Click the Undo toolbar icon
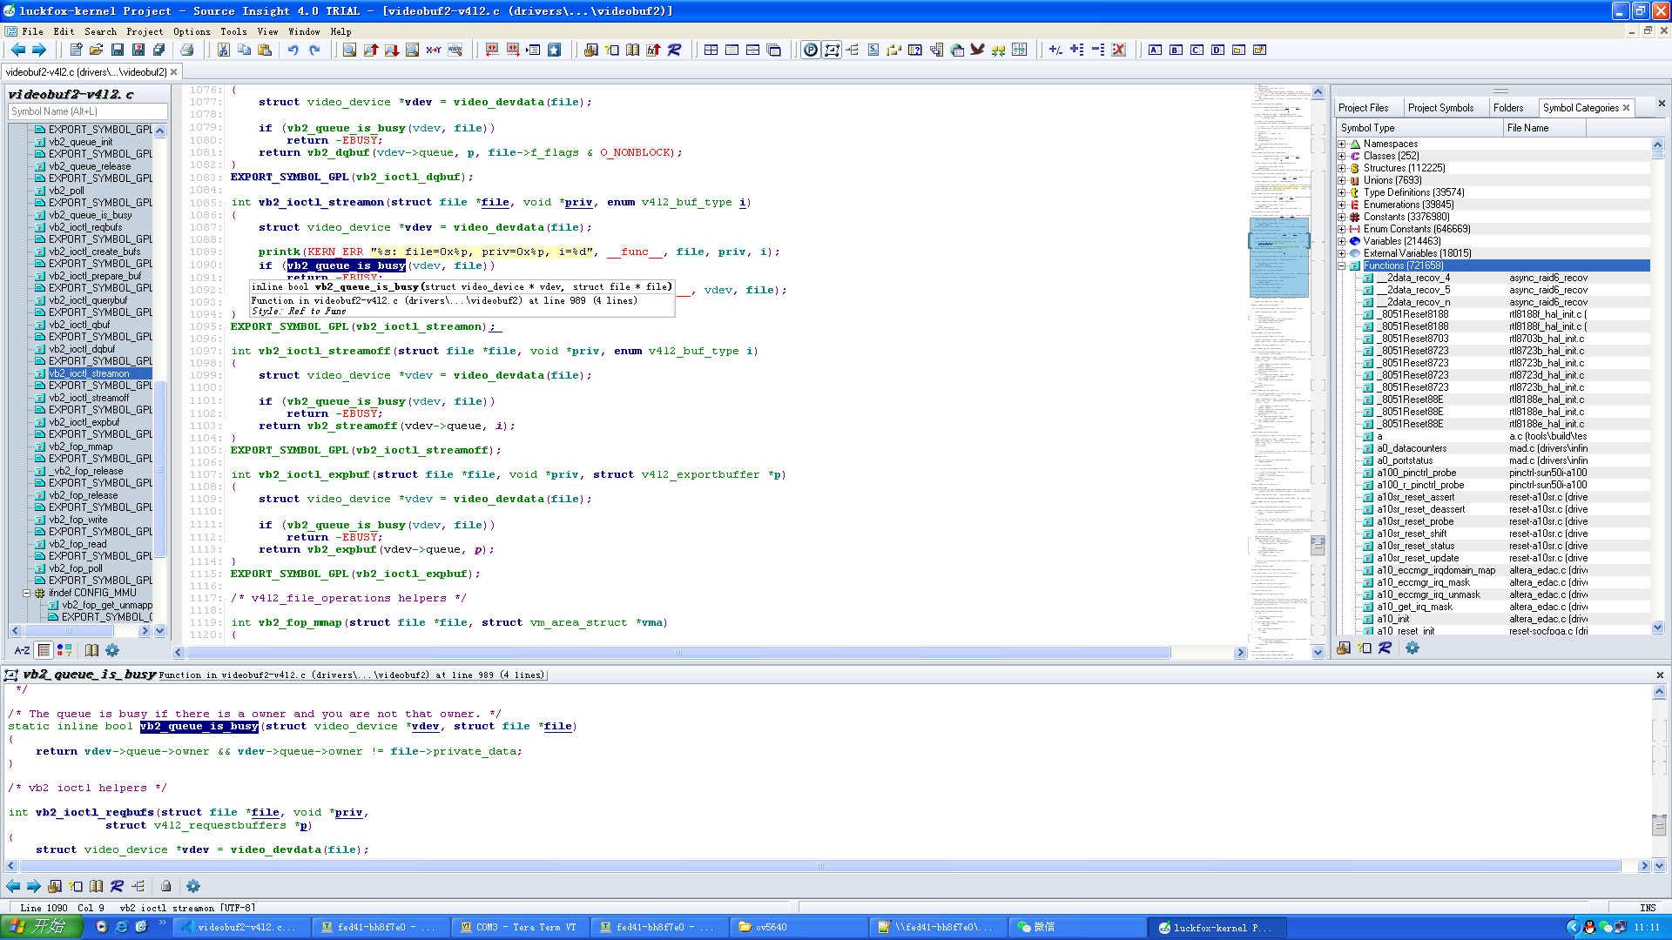1672x940 pixels. pyautogui.click(x=293, y=50)
